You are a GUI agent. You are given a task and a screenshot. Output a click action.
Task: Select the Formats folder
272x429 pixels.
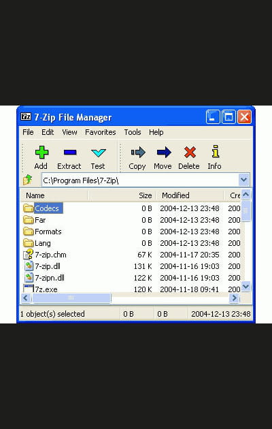coord(43,232)
